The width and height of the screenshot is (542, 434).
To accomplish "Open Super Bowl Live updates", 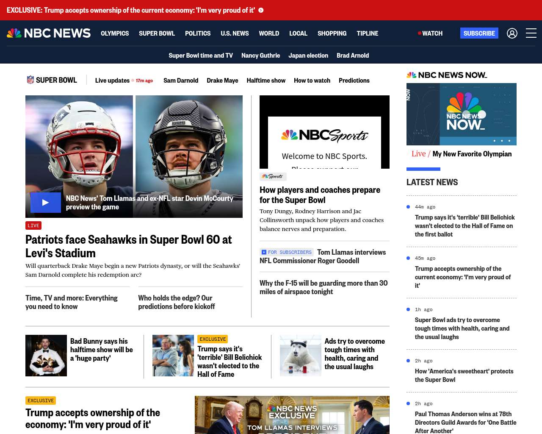I will tap(112, 80).
